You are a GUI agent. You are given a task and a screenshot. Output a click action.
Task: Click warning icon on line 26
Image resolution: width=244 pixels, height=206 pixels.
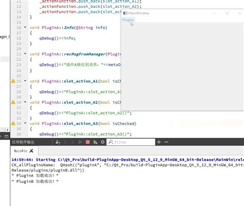(13, 81)
